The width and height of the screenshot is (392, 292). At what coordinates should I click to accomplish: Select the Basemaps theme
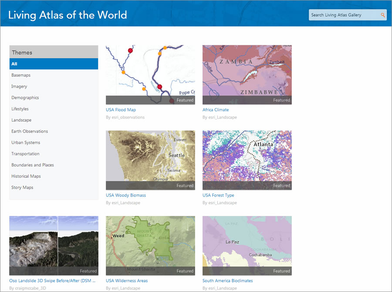(x=21, y=75)
